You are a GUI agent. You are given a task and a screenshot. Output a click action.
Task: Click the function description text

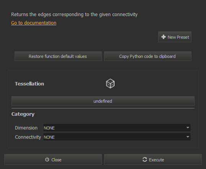pos(74,15)
